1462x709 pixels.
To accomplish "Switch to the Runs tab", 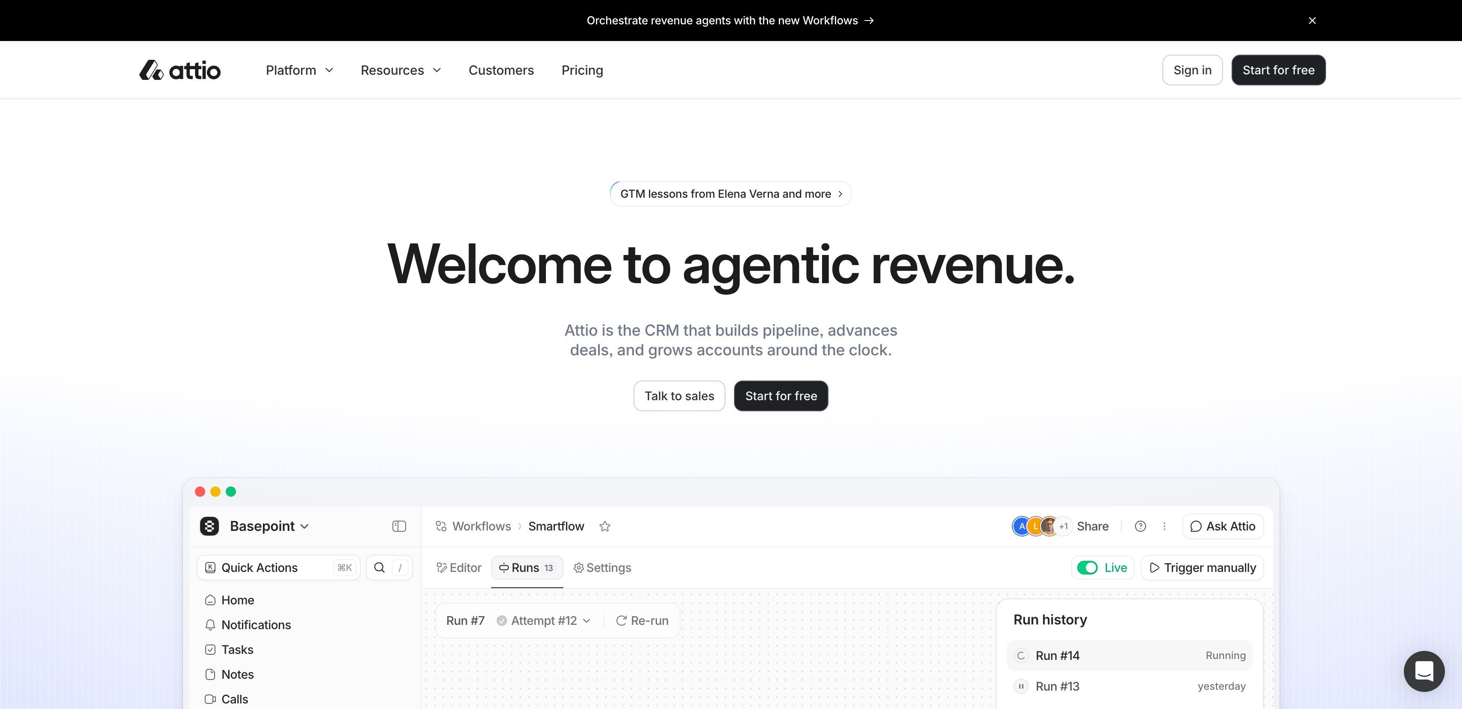I will (x=527, y=568).
